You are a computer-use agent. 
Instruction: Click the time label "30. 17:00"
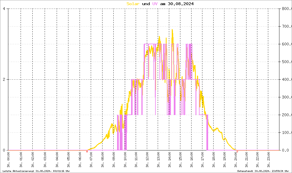(x=203, y=160)
